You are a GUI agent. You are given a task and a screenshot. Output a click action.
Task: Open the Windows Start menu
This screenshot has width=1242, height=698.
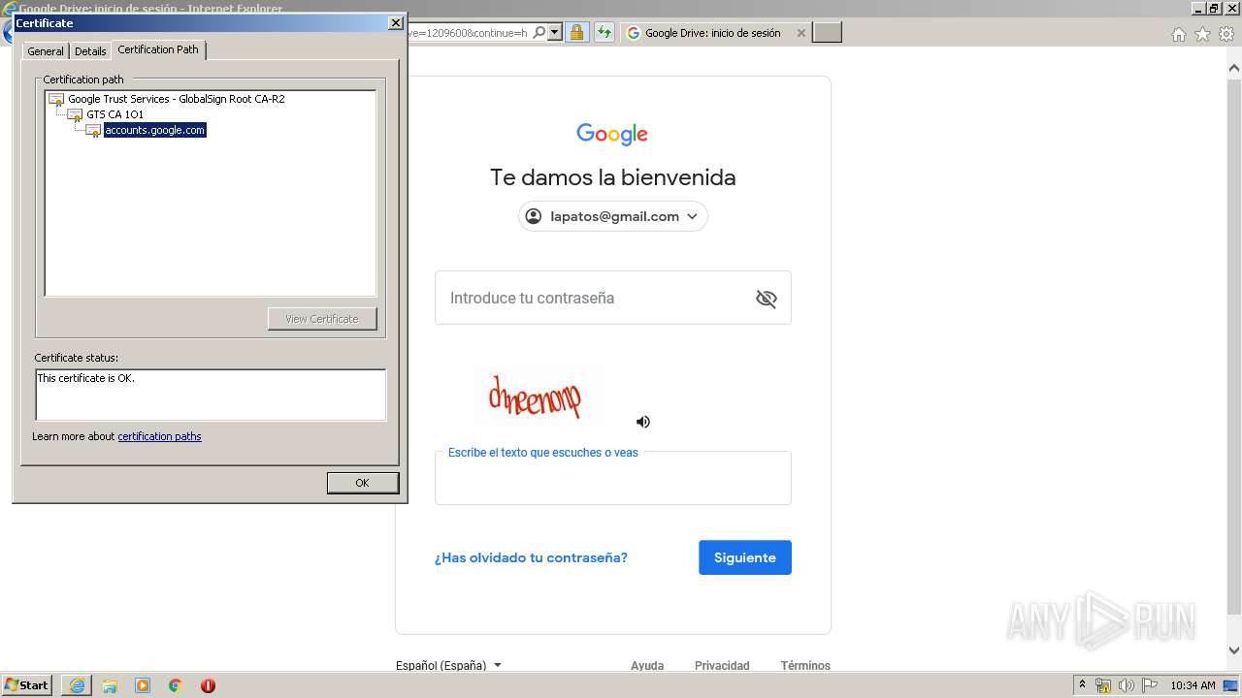tap(27, 684)
